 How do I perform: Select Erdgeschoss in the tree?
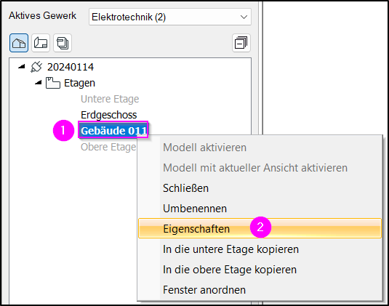tap(108, 115)
